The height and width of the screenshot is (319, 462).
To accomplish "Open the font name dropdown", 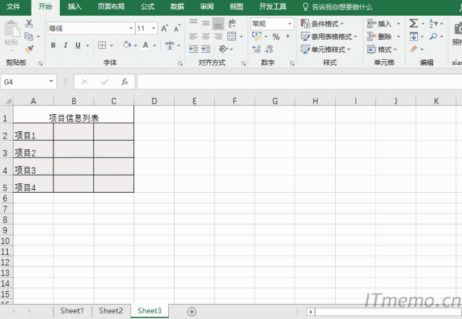I will pyautogui.click(x=131, y=28).
